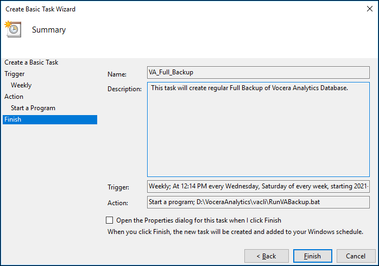Image resolution: width=379 pixels, height=266 pixels.
Task: Click the Description: label
Action: 124,89
